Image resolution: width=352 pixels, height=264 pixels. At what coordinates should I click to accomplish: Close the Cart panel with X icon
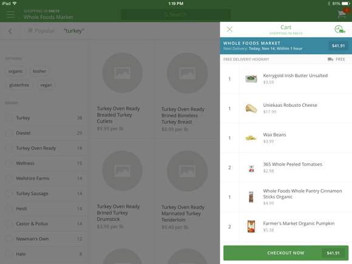(229, 29)
